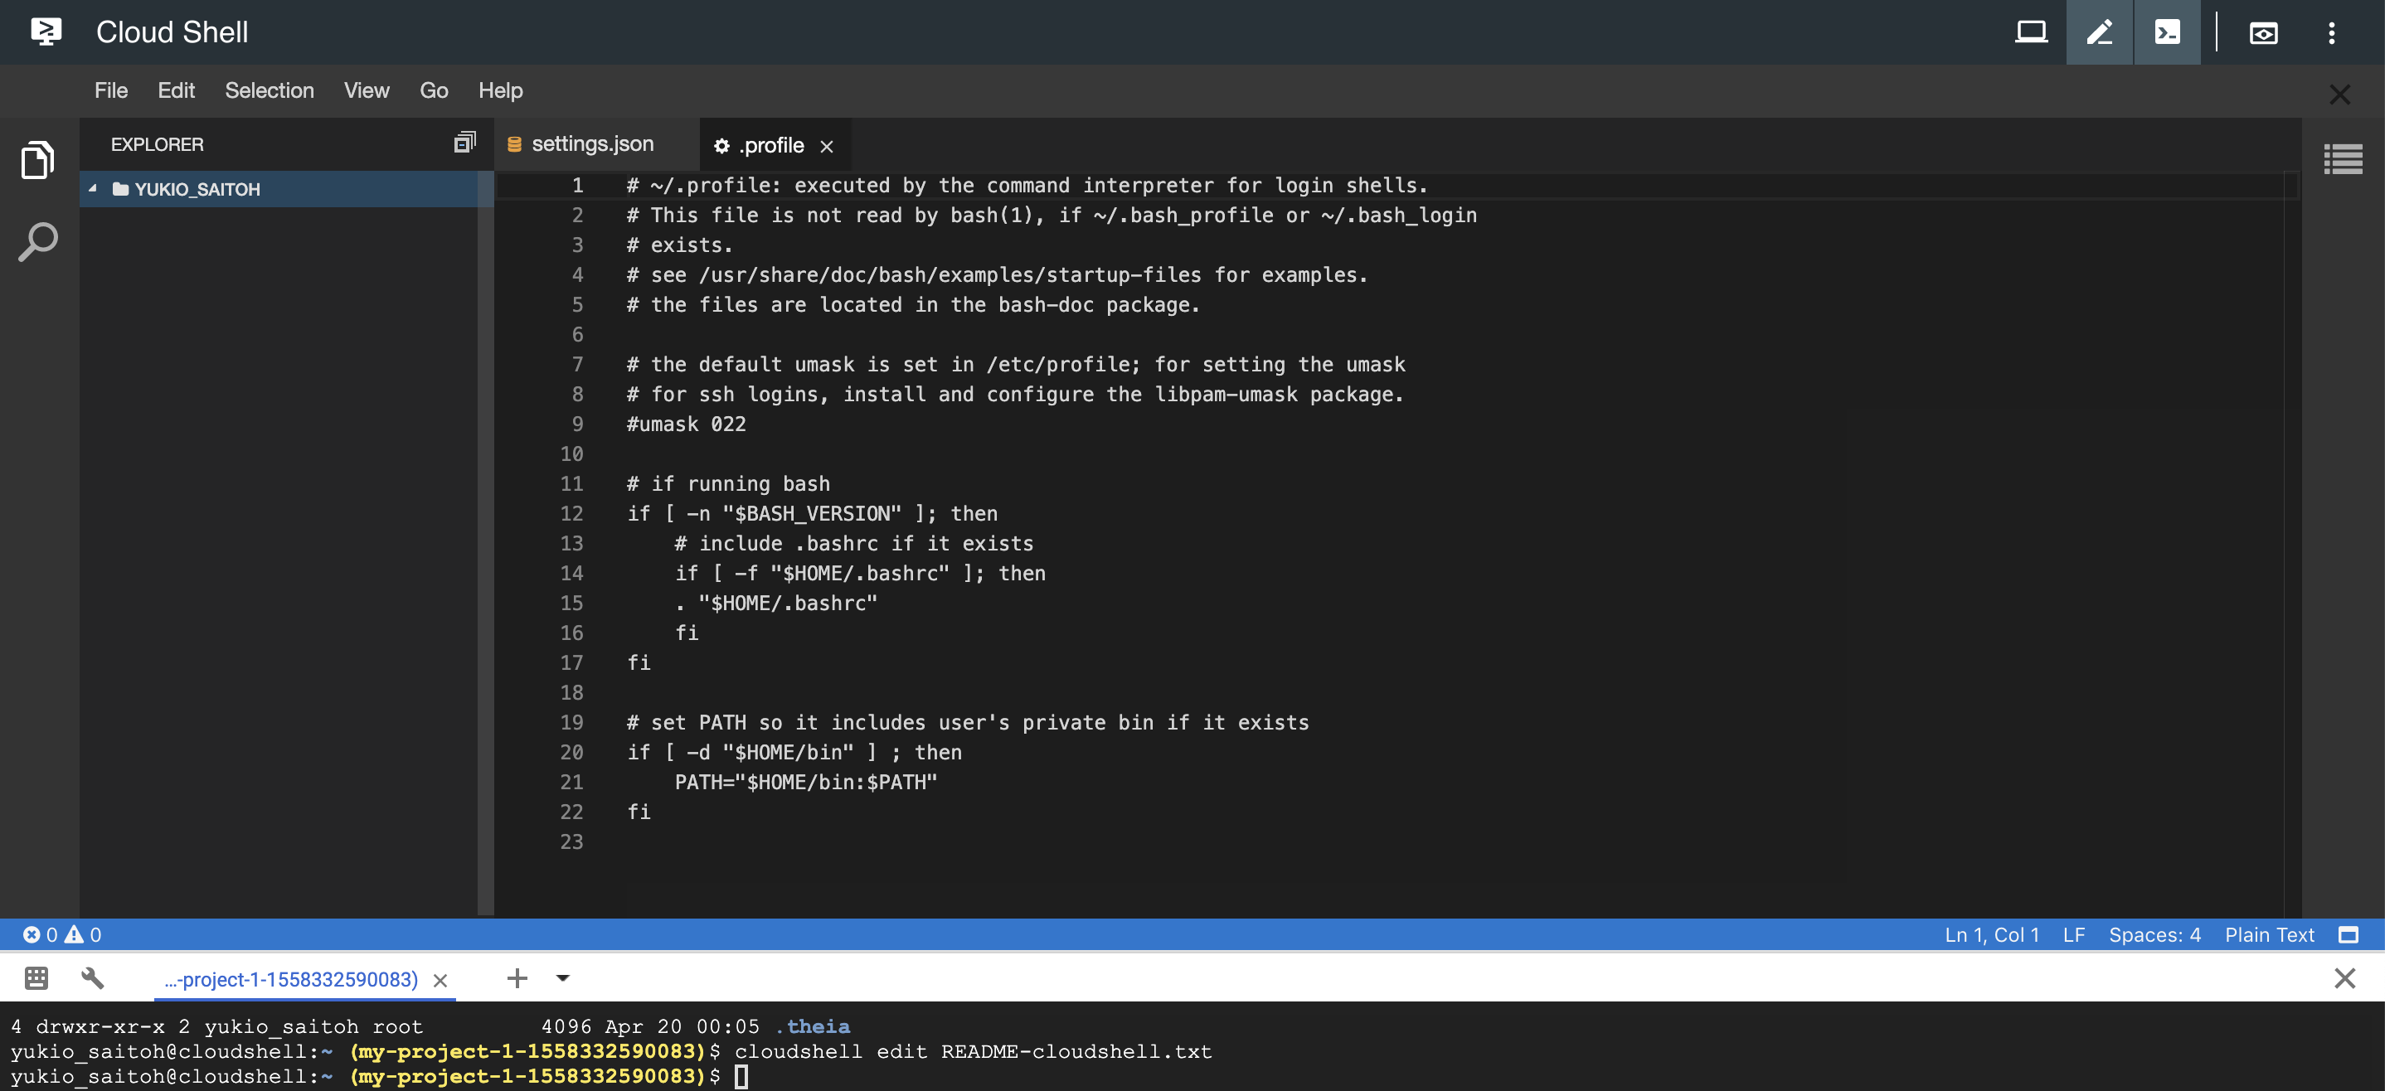Open the terminal keyboard icon
This screenshot has height=1091, width=2385.
tap(36, 978)
